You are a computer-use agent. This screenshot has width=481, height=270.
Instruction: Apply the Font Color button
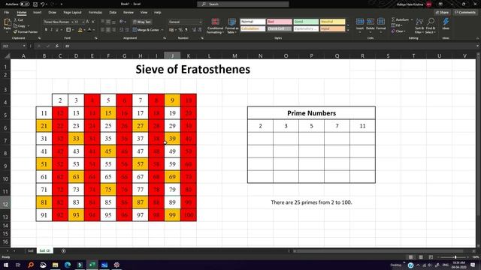click(x=89, y=30)
